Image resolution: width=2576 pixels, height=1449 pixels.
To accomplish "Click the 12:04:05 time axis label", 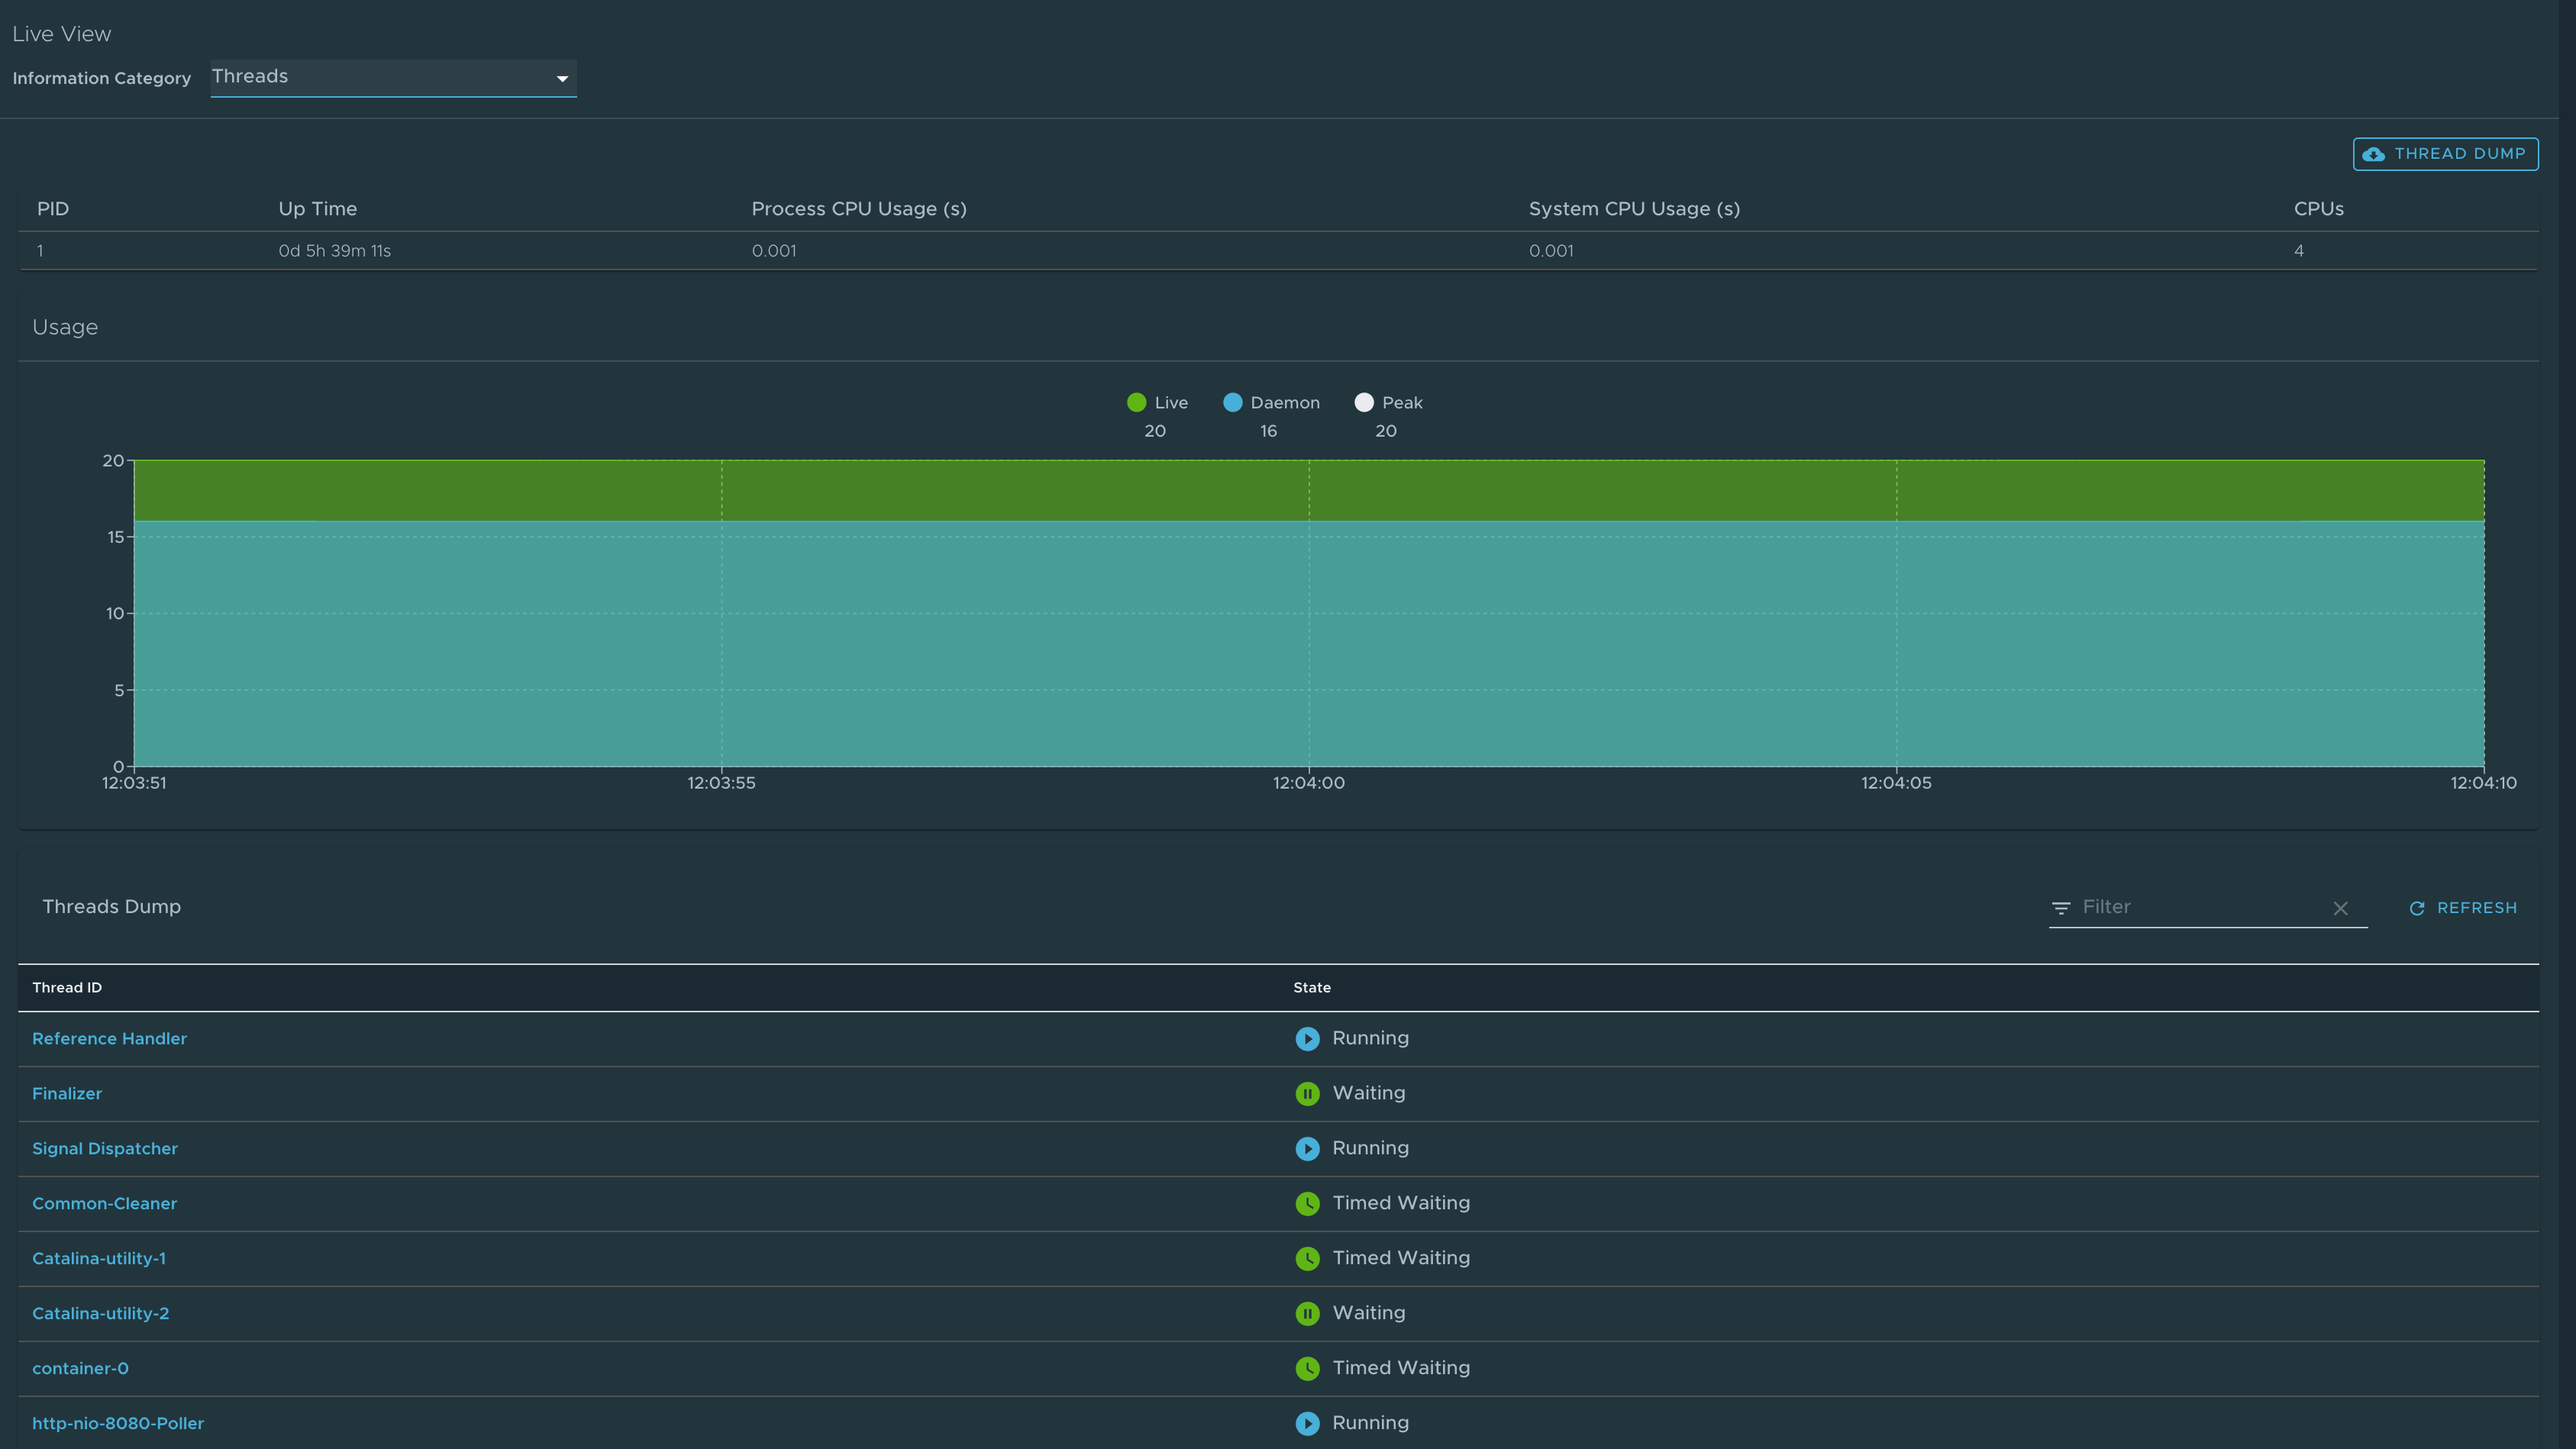I will 1896,783.
